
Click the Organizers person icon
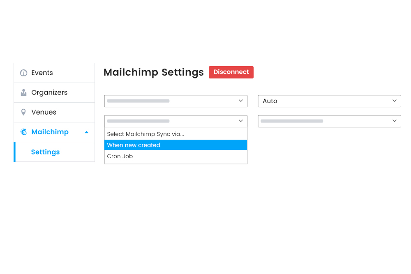23,92
